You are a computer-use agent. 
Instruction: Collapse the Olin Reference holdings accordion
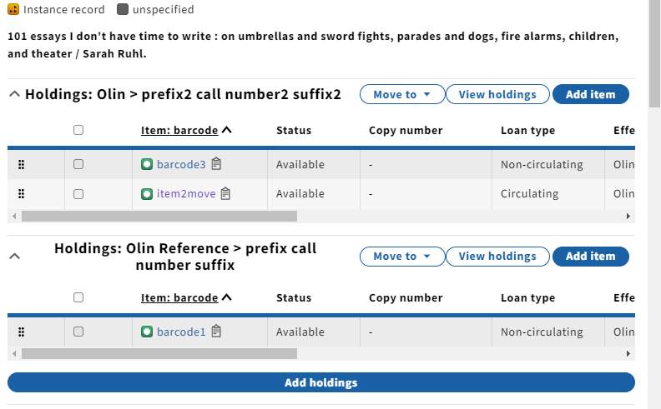tap(14, 256)
